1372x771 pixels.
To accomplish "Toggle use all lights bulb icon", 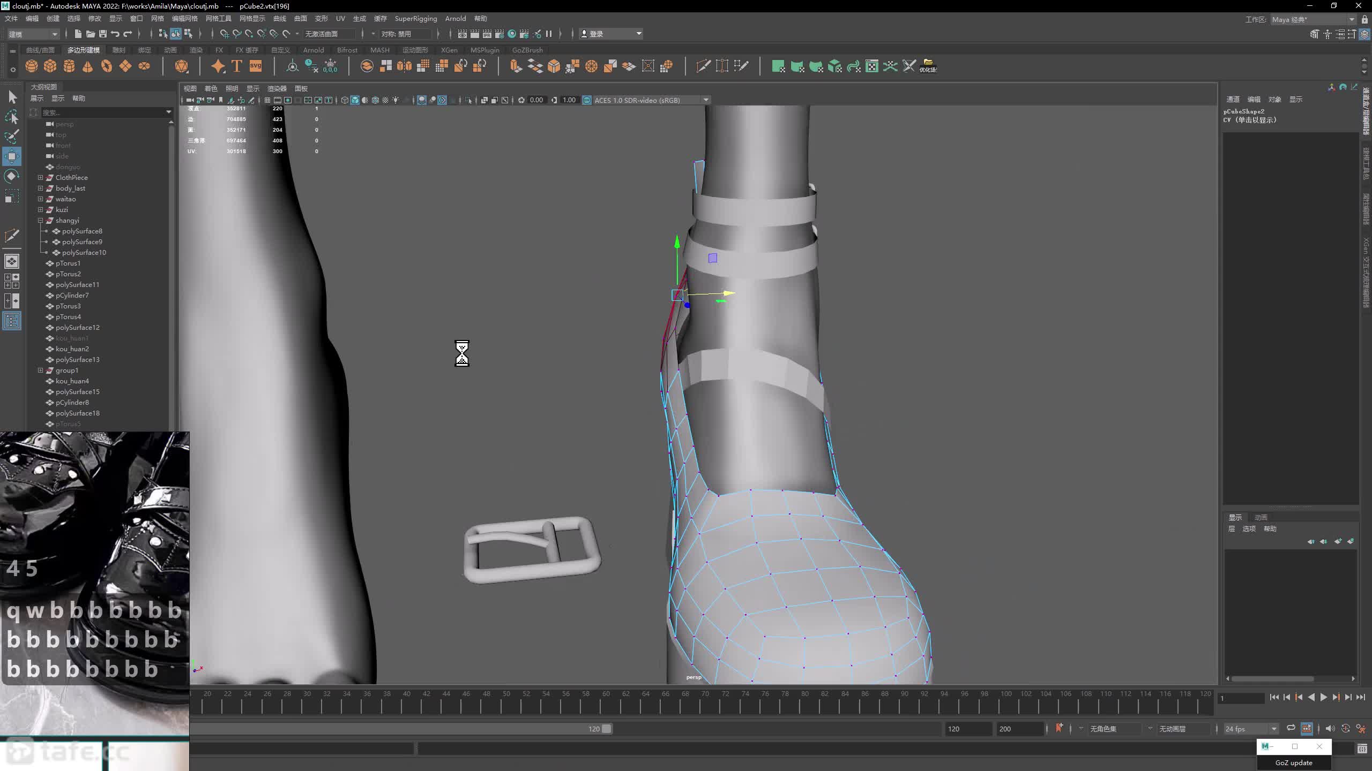I will point(396,100).
